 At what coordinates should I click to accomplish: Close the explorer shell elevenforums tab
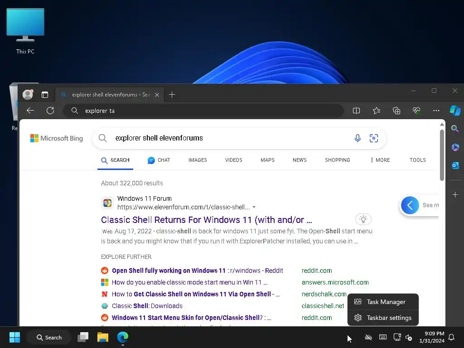pos(157,95)
